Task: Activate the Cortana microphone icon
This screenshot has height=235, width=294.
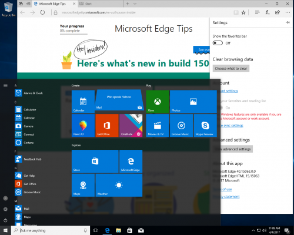Action: coord(85,230)
